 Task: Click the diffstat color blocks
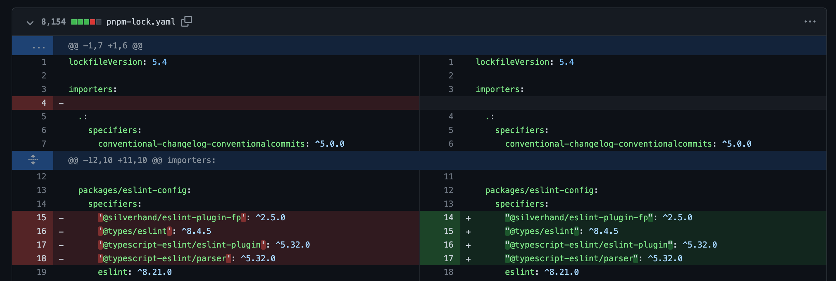point(86,22)
